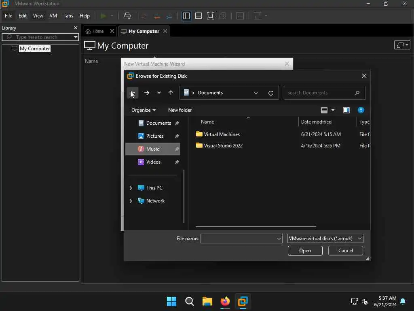Expand the Network tree node
The image size is (414, 311).
[x=131, y=201]
